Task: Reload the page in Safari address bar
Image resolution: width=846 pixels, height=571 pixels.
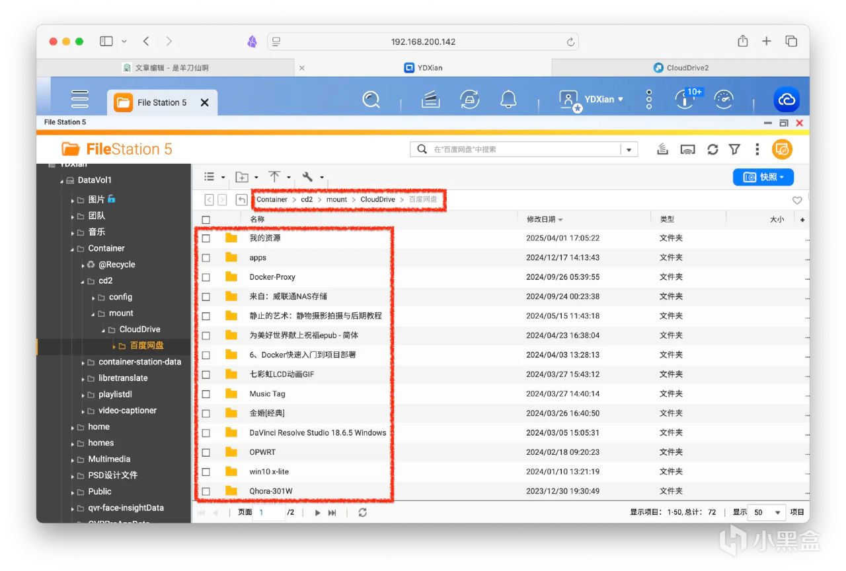Action: 570,42
